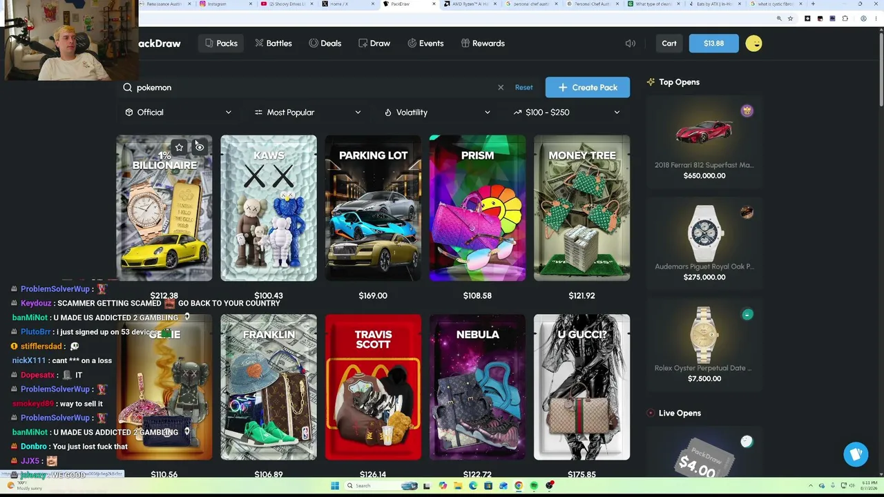
Task: View the Rolex Oyster Perpetual top open
Action: click(704, 344)
